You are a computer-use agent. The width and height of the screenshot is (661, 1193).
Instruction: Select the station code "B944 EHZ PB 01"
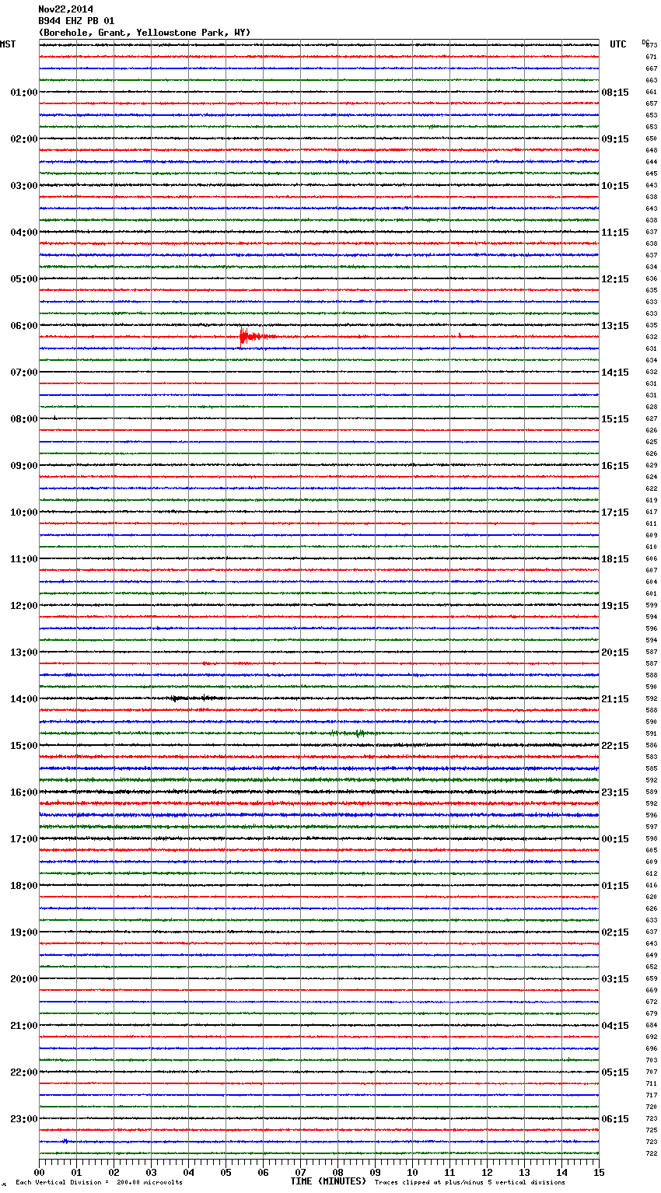pos(76,21)
